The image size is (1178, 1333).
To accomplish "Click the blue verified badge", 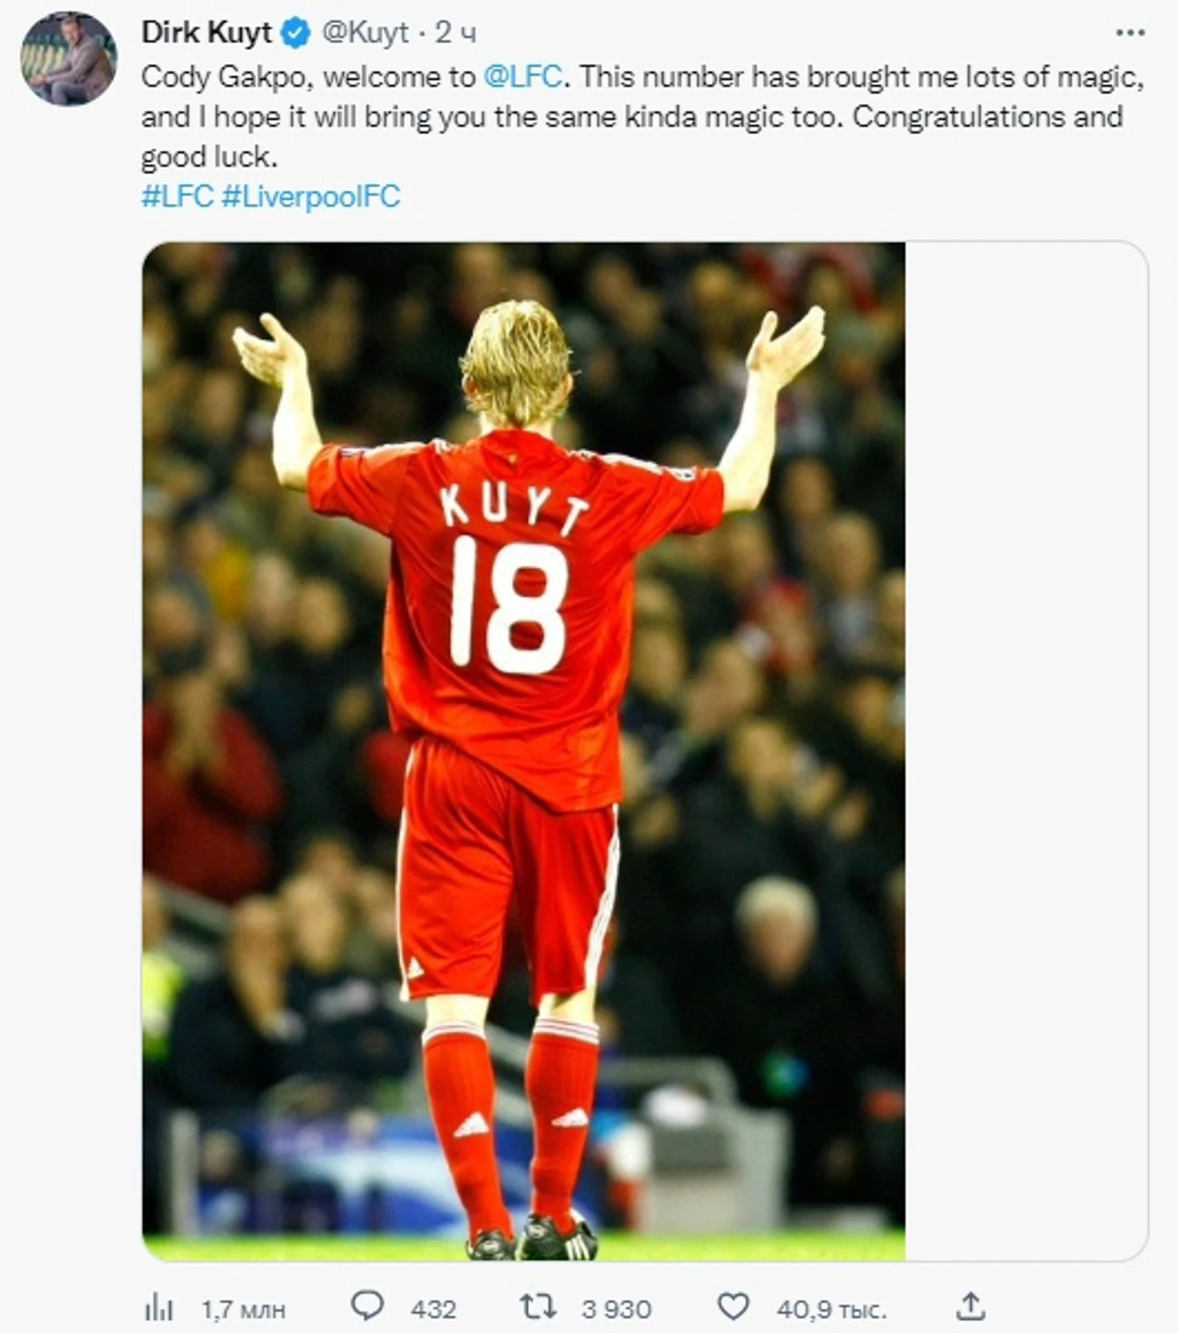I will (296, 33).
